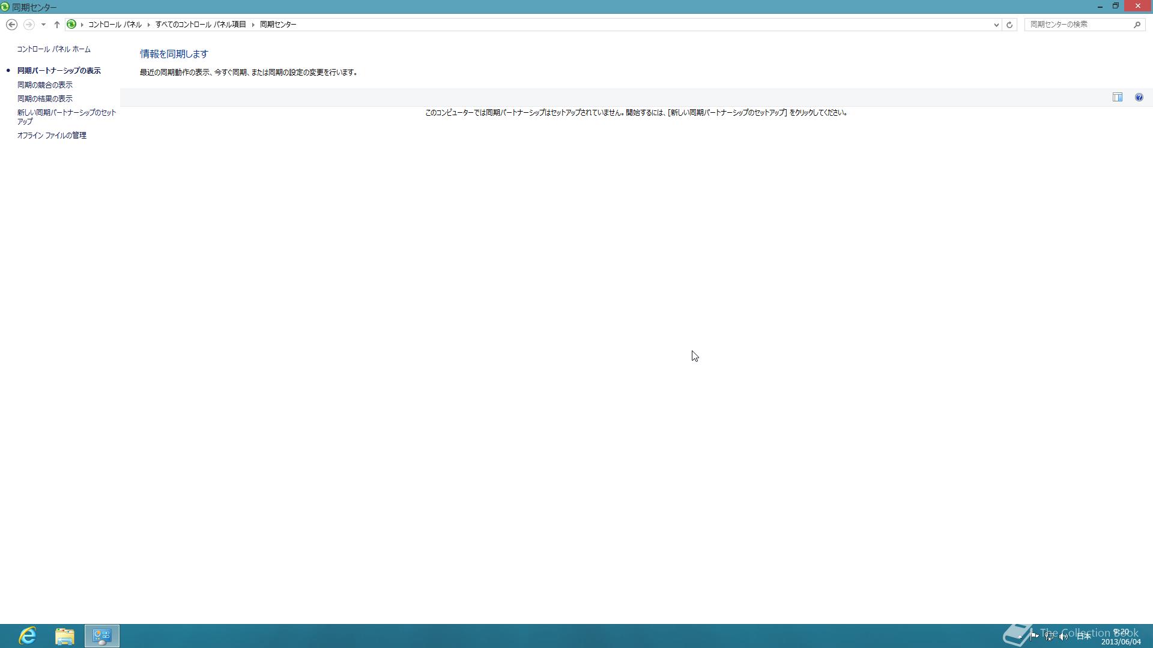Show hidden tray icons arrow
This screenshot has width=1153, height=648.
click(x=1020, y=636)
